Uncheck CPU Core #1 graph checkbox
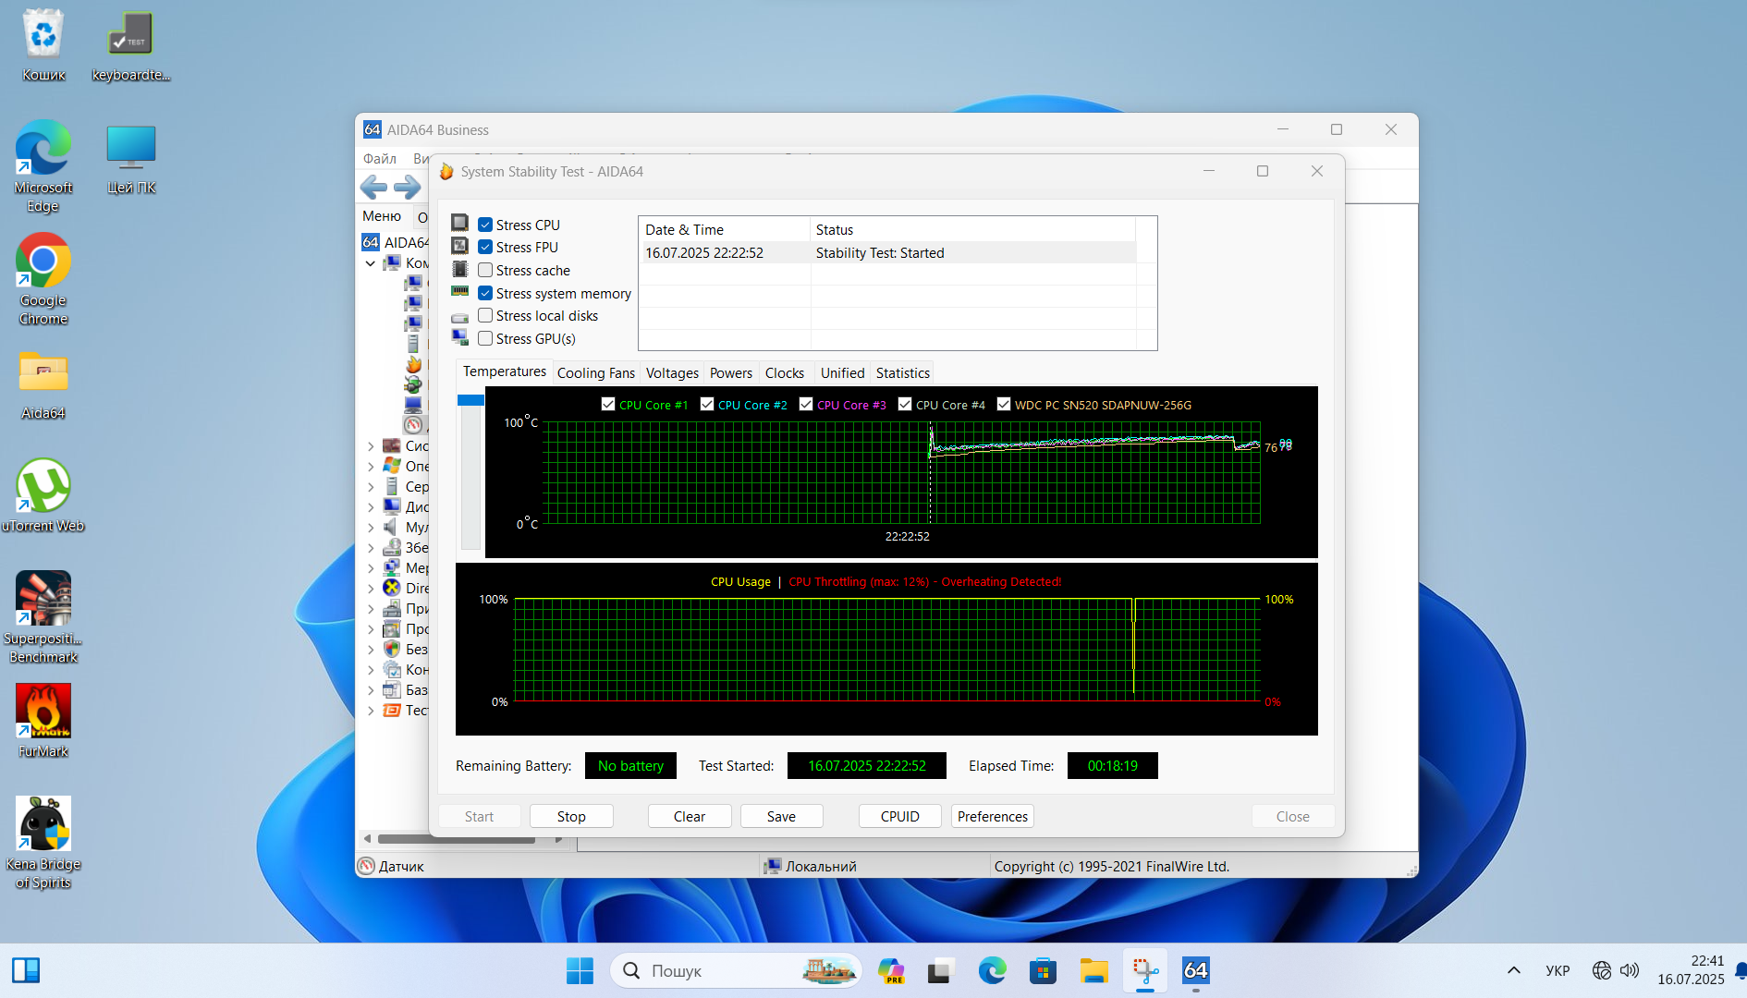The image size is (1747, 998). 608,404
